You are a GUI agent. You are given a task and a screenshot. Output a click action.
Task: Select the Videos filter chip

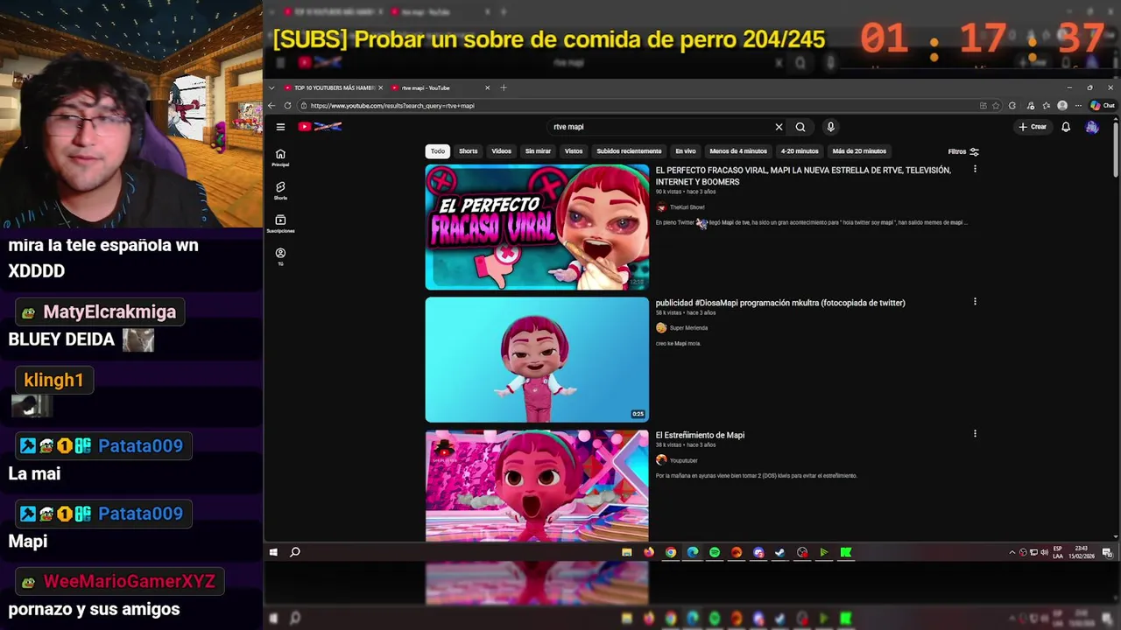coord(502,151)
